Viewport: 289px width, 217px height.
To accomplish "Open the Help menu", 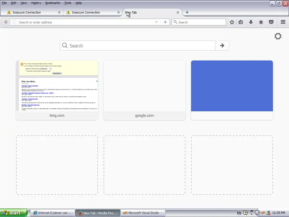I will click(78, 3).
